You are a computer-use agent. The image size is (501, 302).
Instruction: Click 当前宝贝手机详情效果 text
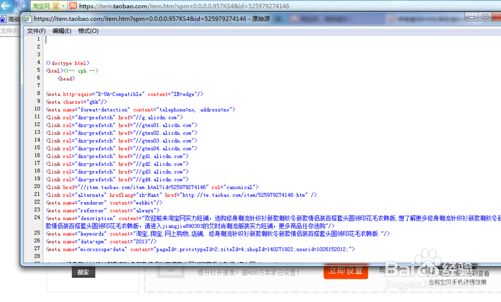point(457,282)
